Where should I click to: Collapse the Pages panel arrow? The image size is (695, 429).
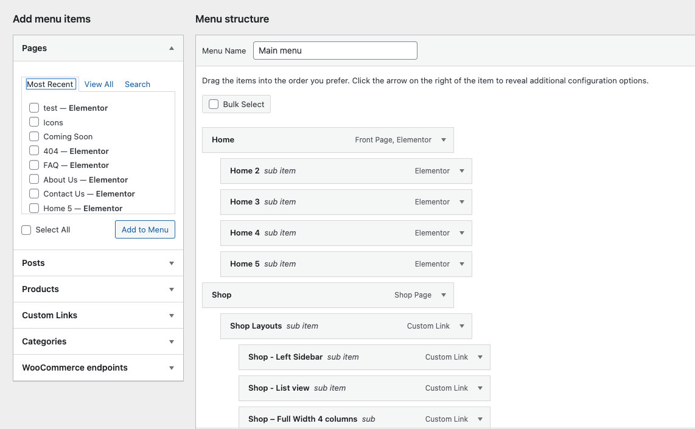tap(172, 48)
